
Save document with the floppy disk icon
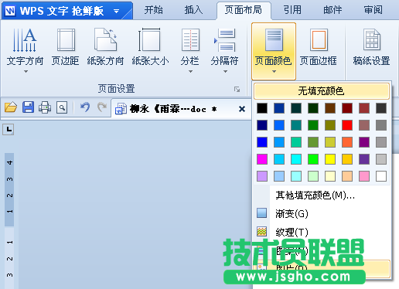pos(28,107)
